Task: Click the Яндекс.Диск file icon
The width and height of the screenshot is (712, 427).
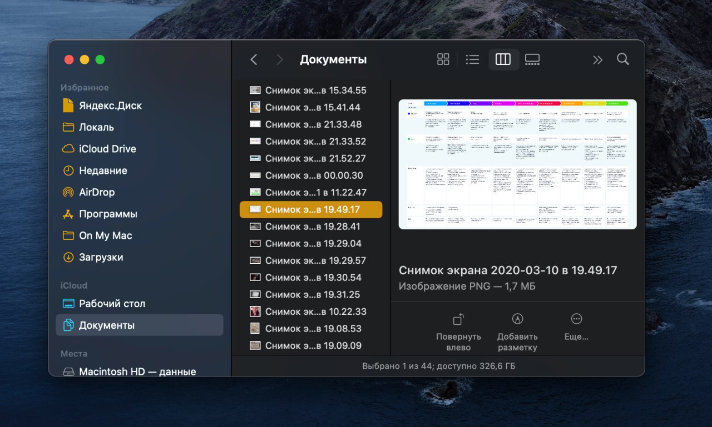Action: tap(68, 106)
